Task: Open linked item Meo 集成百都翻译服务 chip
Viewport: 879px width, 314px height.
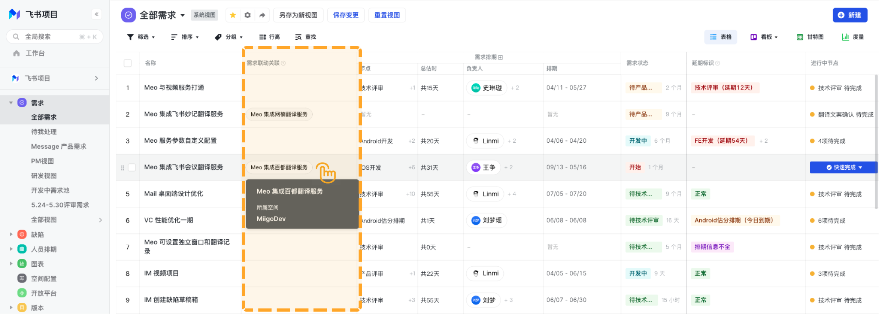Action: pos(279,167)
